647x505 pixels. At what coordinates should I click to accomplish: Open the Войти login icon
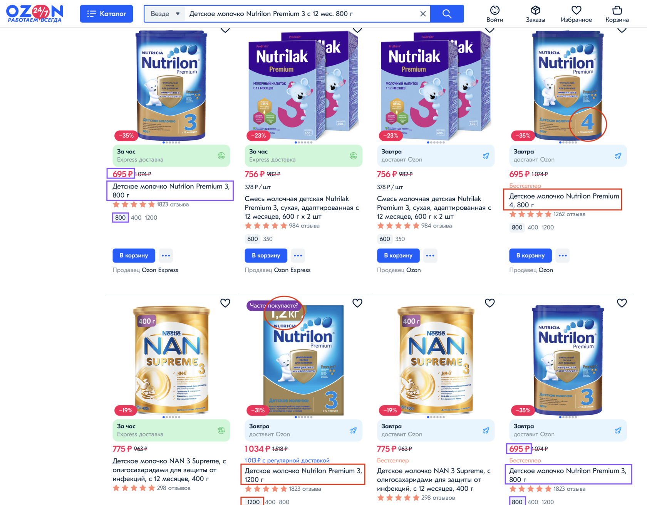[494, 14]
